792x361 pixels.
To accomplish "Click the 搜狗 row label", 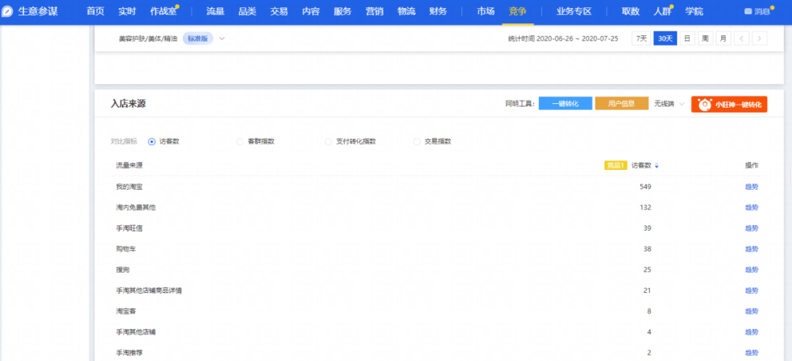I will click(x=122, y=269).
